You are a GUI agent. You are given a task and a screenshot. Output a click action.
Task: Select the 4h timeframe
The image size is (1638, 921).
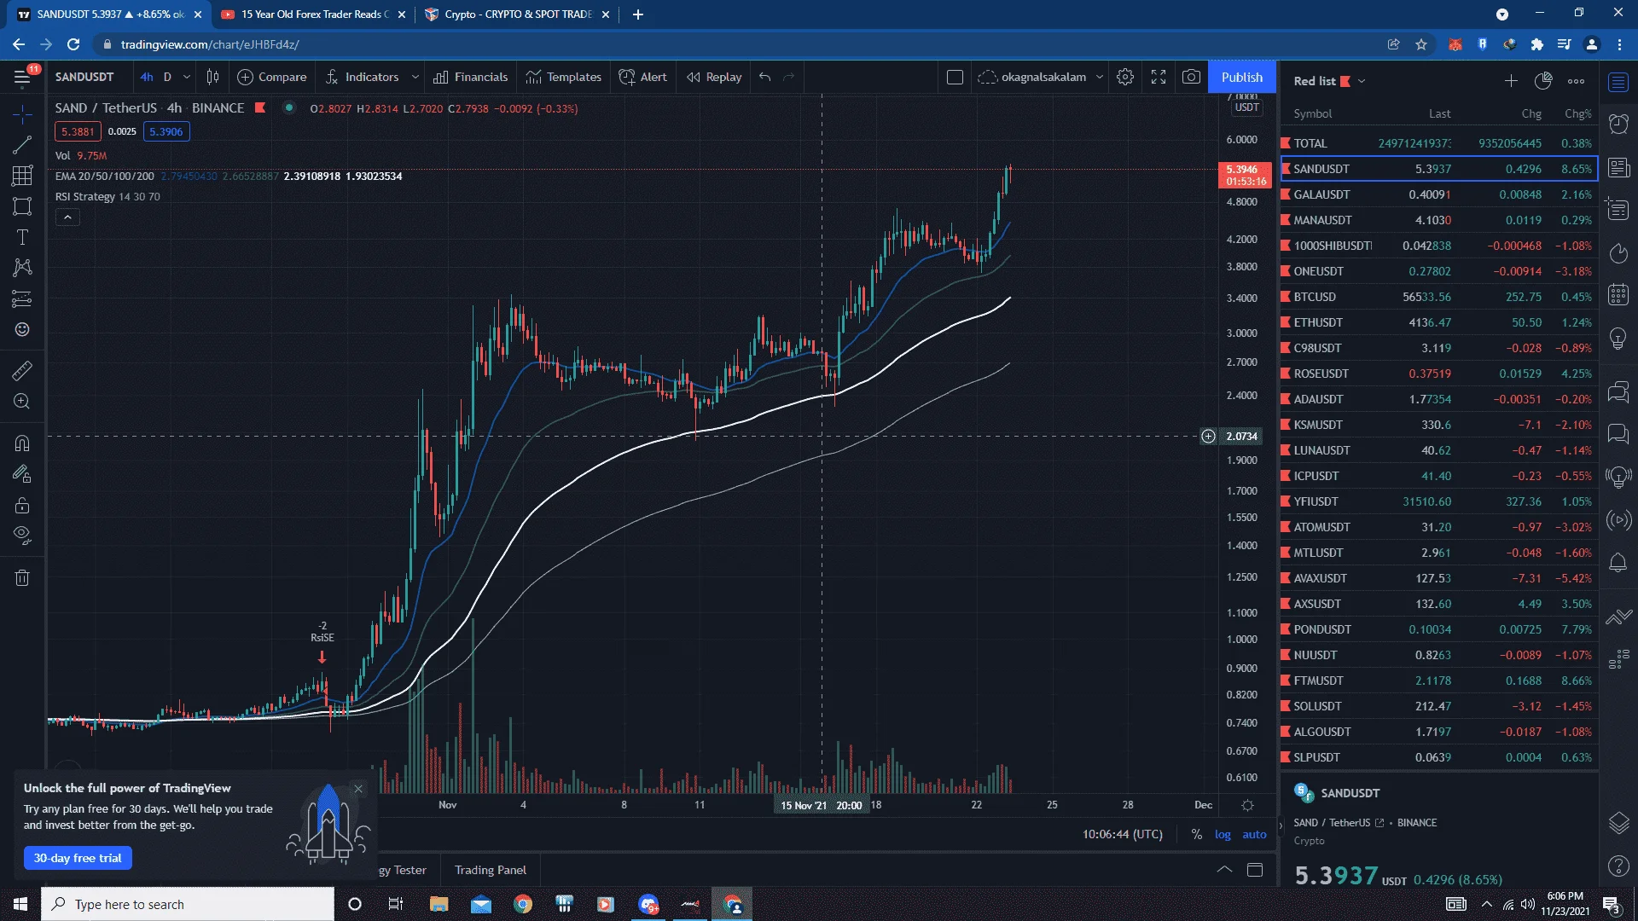click(x=147, y=77)
